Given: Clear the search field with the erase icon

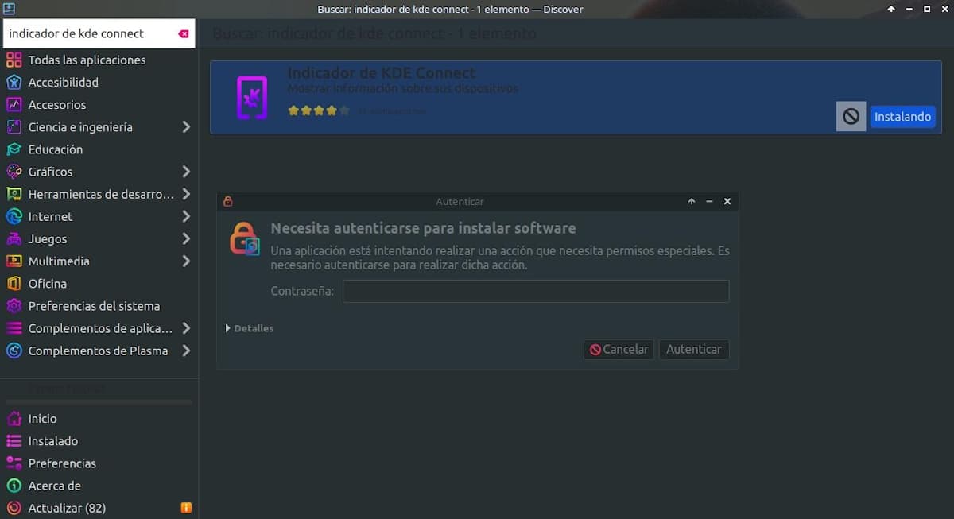Looking at the screenshot, I should (x=184, y=34).
